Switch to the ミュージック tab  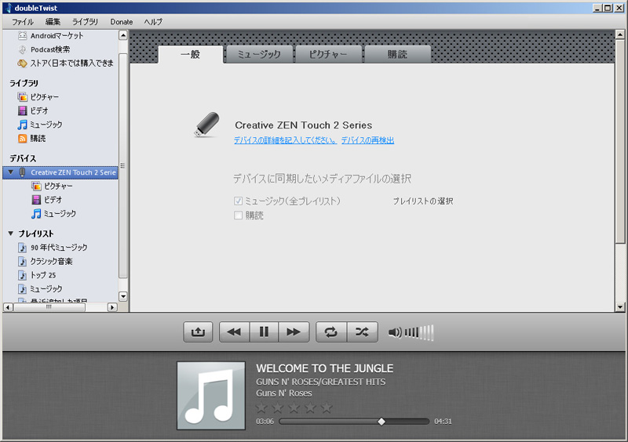[x=259, y=54]
